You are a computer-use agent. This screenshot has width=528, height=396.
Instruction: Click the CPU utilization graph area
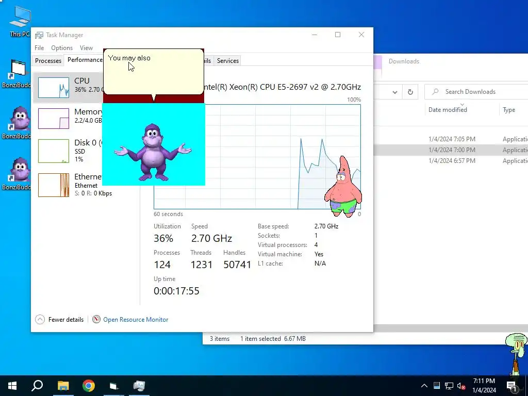(257, 157)
